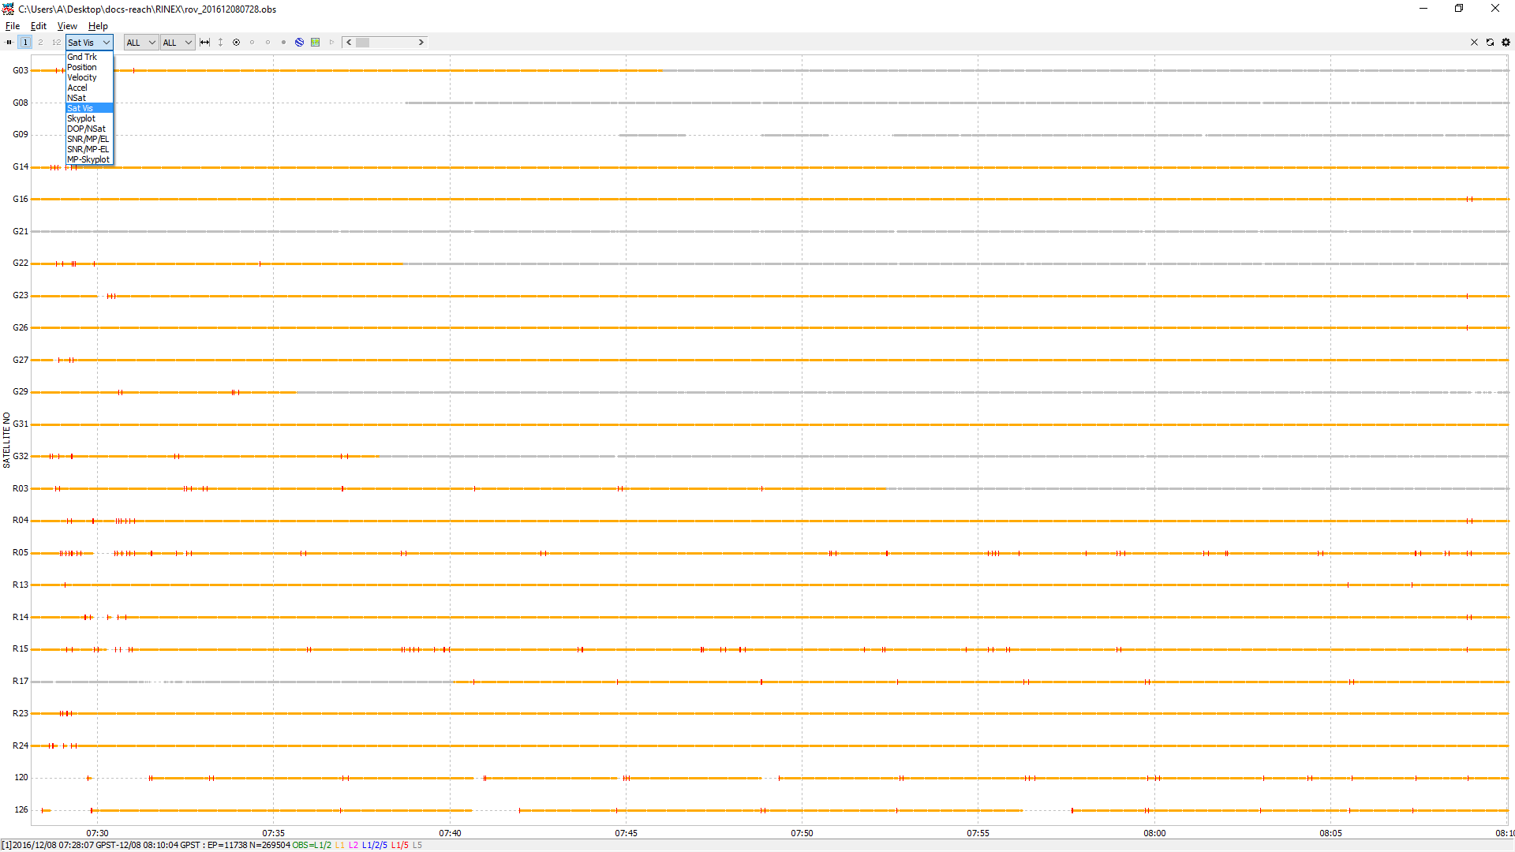Click the 08:00 time axis label
Viewport: 1515px width, 852px height.
click(1155, 833)
